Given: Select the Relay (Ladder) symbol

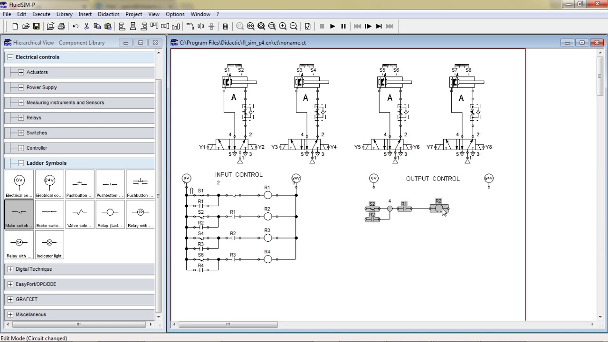Looking at the screenshot, I should [x=110, y=215].
